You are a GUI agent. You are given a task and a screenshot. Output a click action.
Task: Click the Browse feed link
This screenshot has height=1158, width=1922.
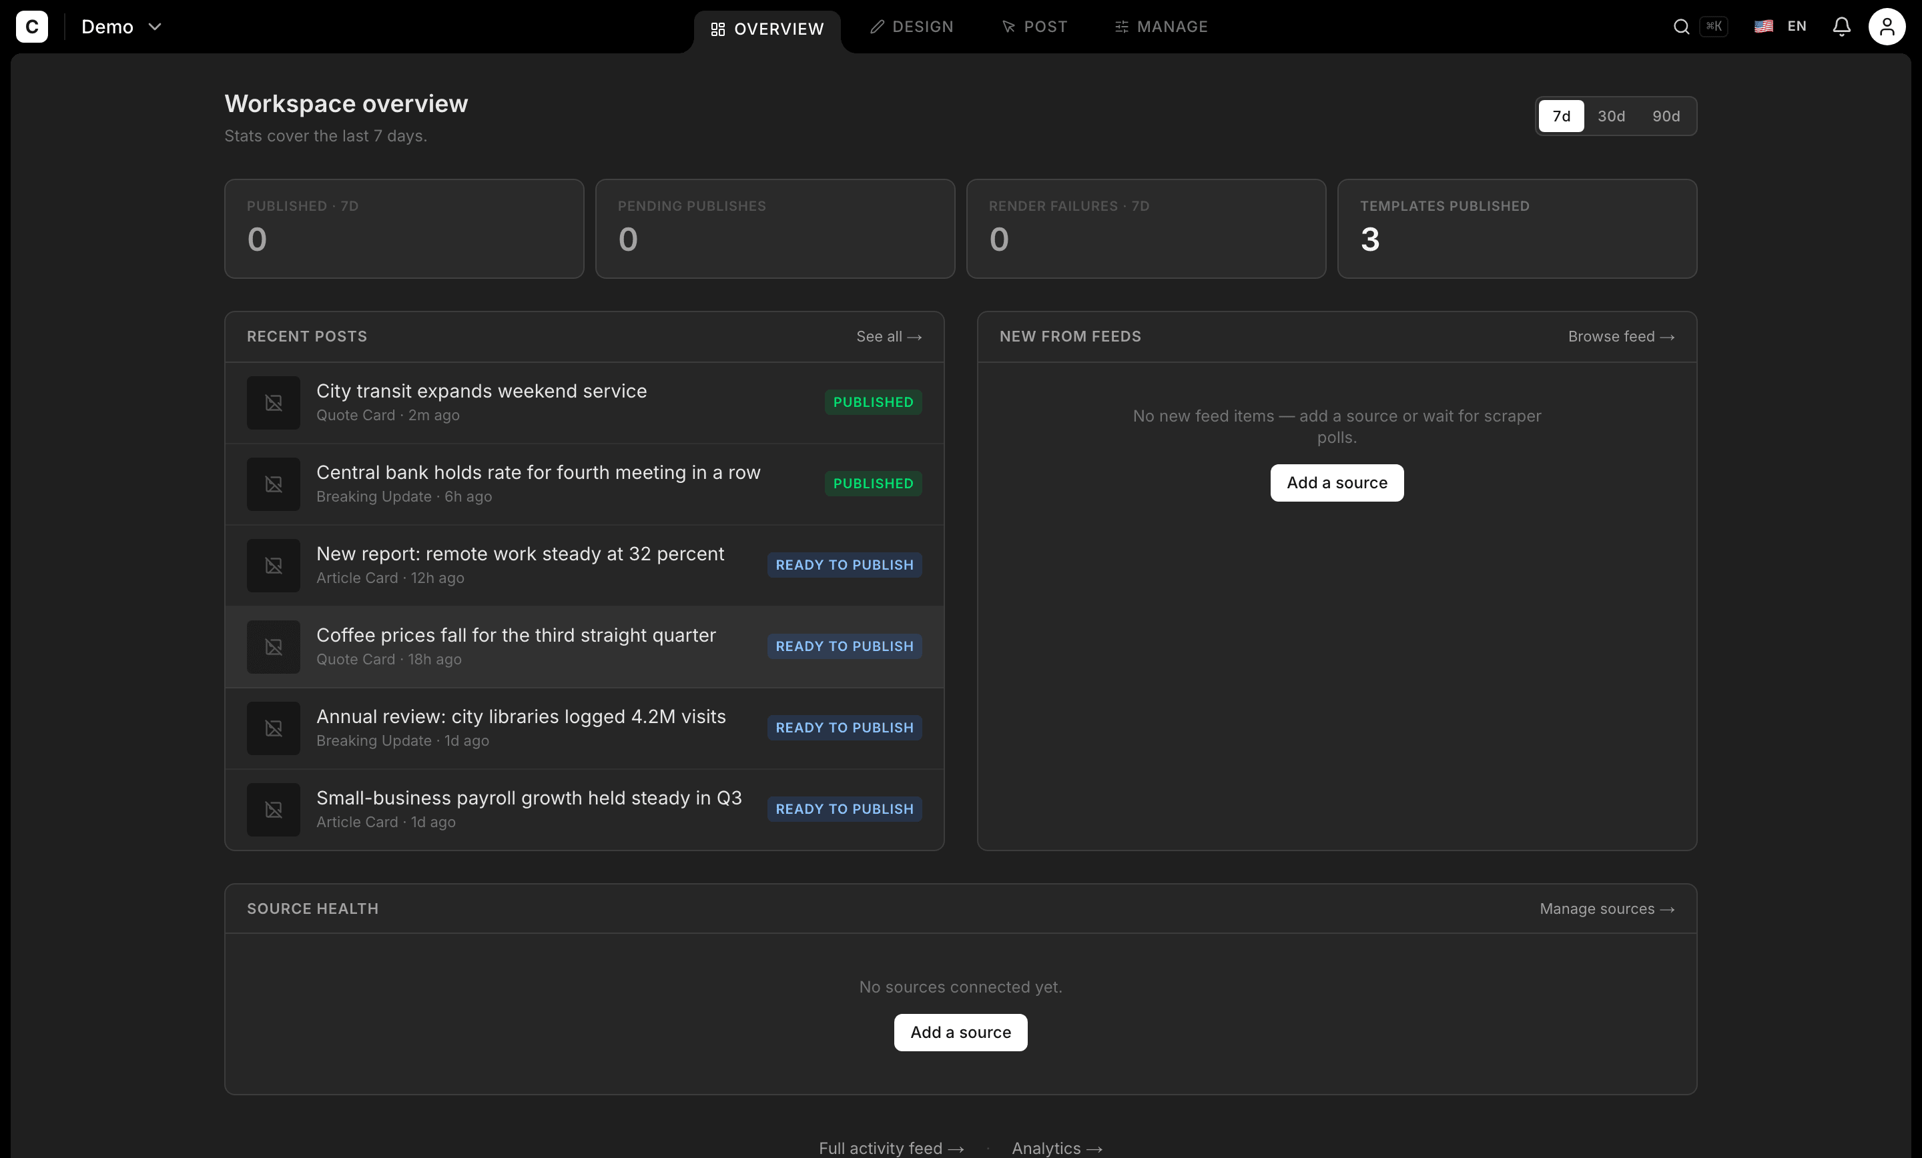pos(1621,337)
